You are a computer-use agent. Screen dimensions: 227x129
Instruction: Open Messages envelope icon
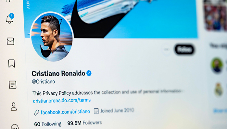pos(10,41)
